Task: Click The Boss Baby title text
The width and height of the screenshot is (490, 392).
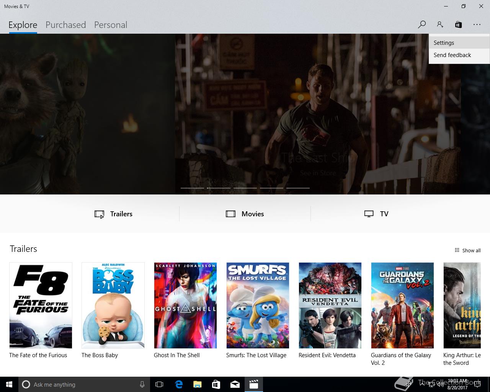Action: coord(100,355)
